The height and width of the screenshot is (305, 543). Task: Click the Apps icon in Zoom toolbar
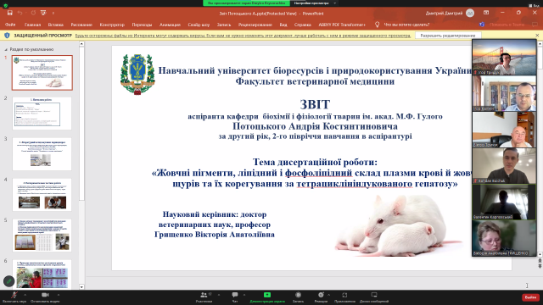344,295
